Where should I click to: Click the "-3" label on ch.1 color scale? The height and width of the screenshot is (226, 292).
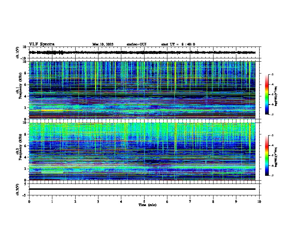coord(272,74)
